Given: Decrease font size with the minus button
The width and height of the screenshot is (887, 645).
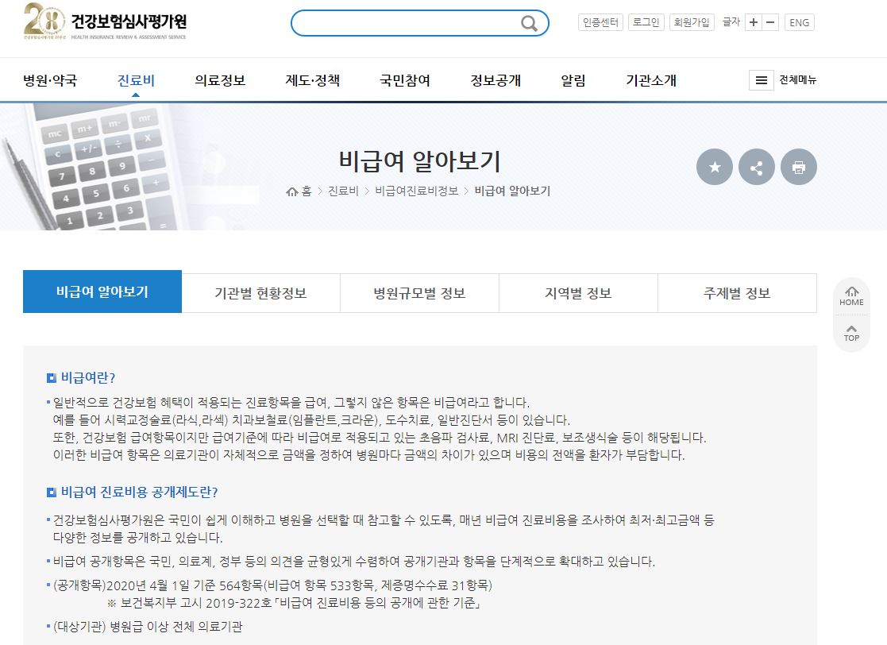Looking at the screenshot, I should (771, 22).
